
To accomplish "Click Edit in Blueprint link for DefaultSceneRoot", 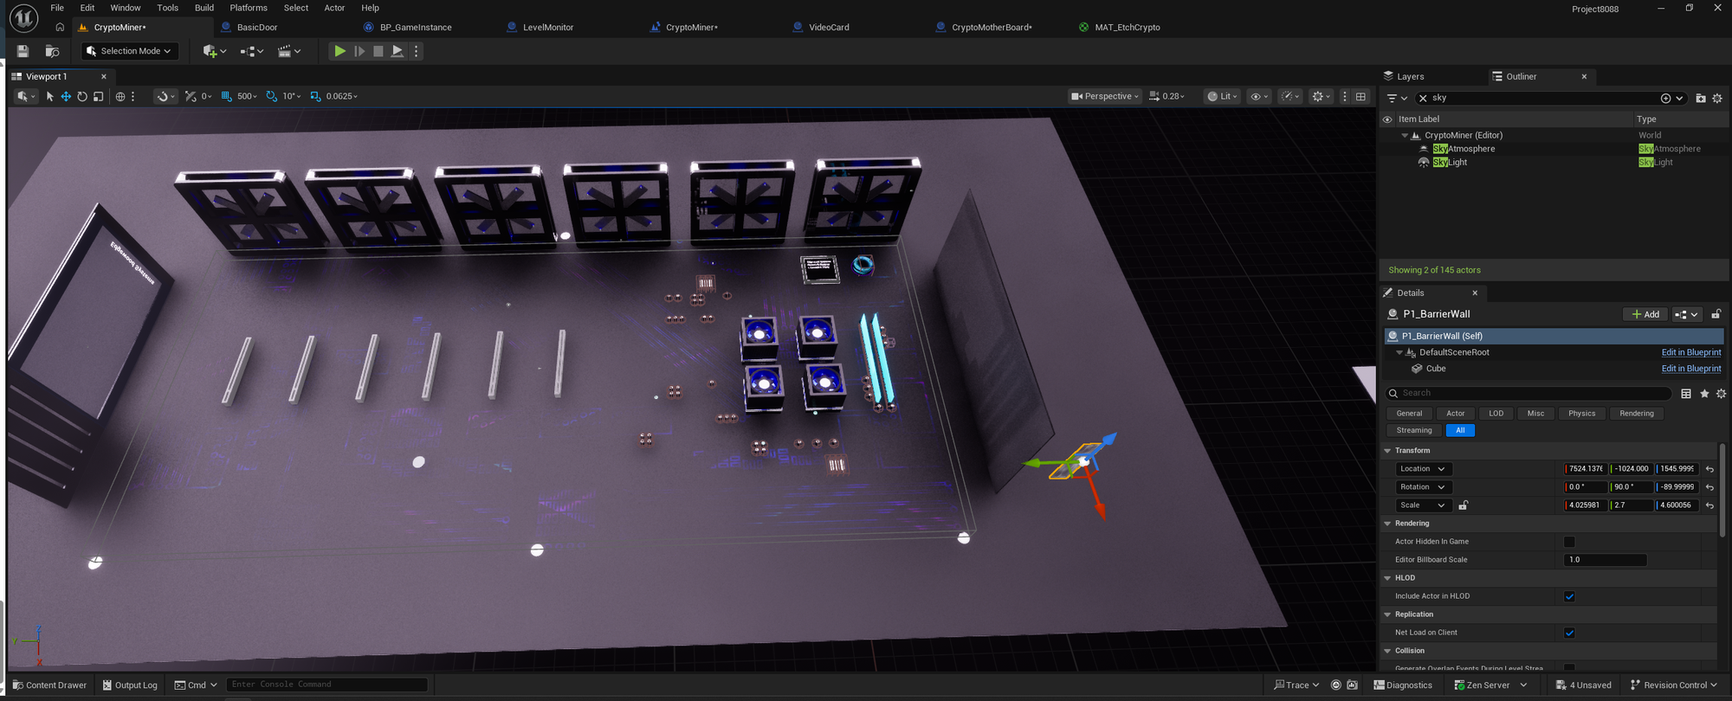I will coord(1691,352).
